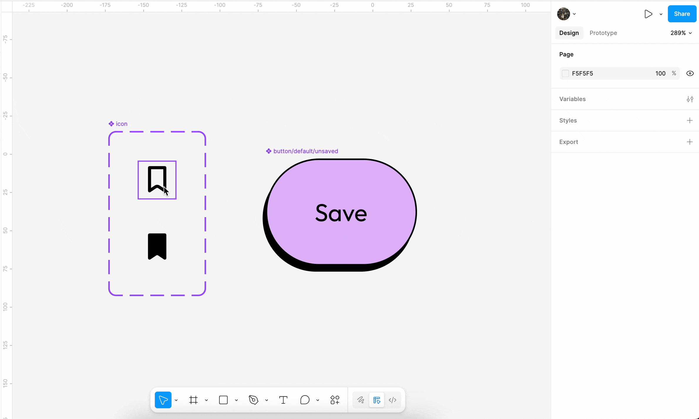Image resolution: width=699 pixels, height=419 pixels.
Task: Expand the shape tools dropdown arrow
Action: (236, 400)
